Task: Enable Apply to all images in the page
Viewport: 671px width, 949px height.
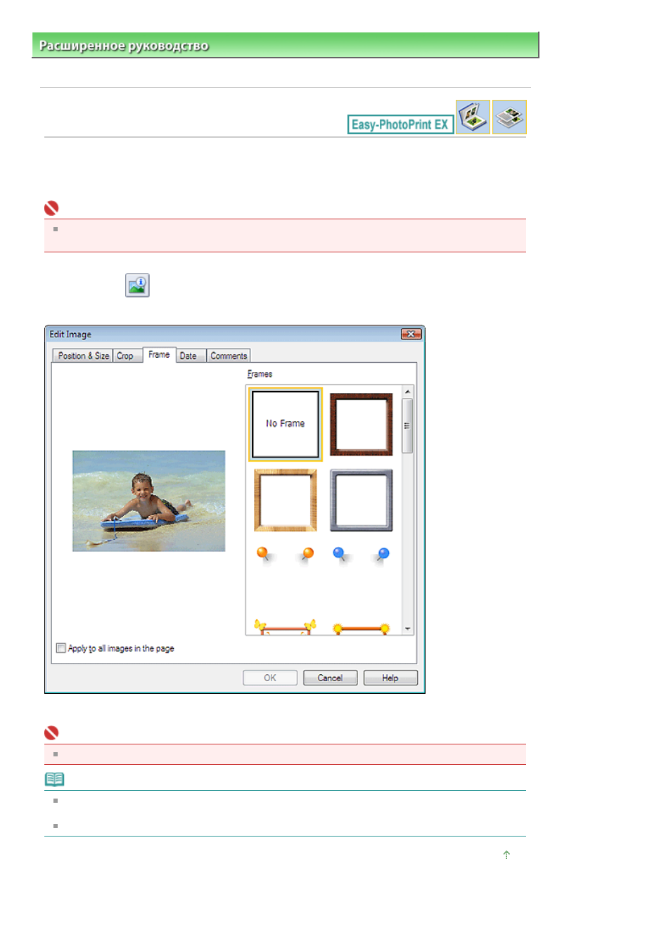Action: [x=61, y=648]
